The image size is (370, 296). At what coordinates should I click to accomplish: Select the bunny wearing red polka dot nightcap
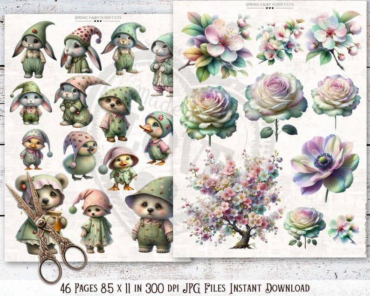pyautogui.click(x=81, y=49)
